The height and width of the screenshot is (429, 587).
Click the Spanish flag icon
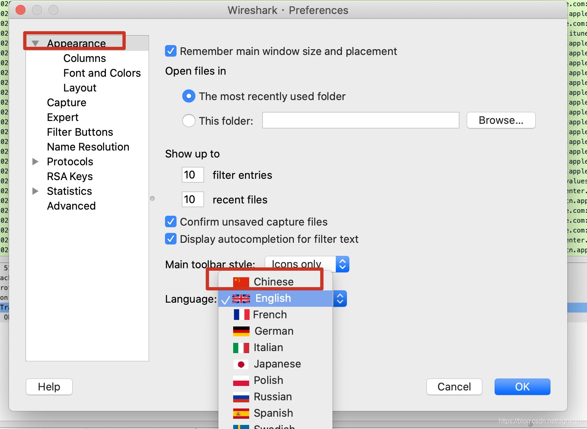click(241, 413)
